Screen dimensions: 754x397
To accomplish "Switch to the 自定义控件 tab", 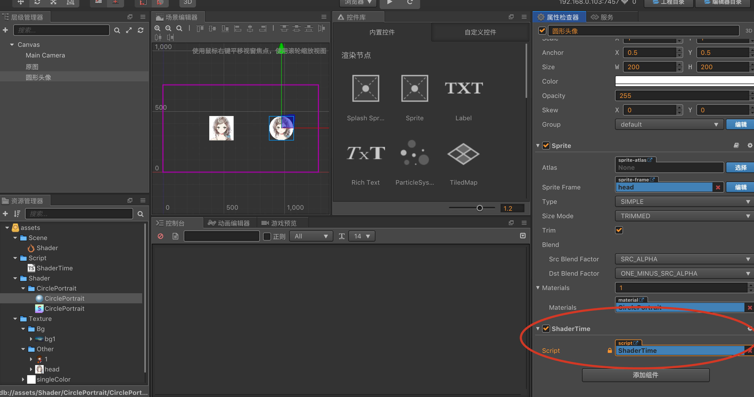I will coord(480,32).
